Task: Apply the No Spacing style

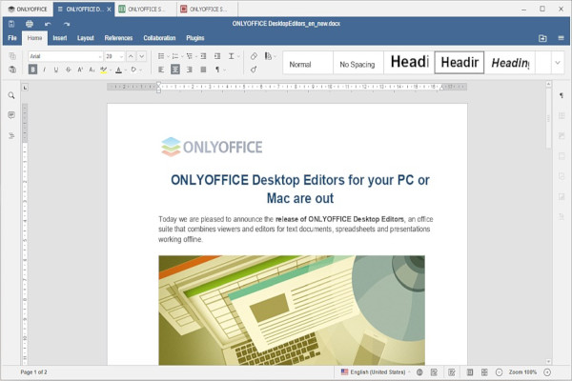Action: click(x=357, y=63)
